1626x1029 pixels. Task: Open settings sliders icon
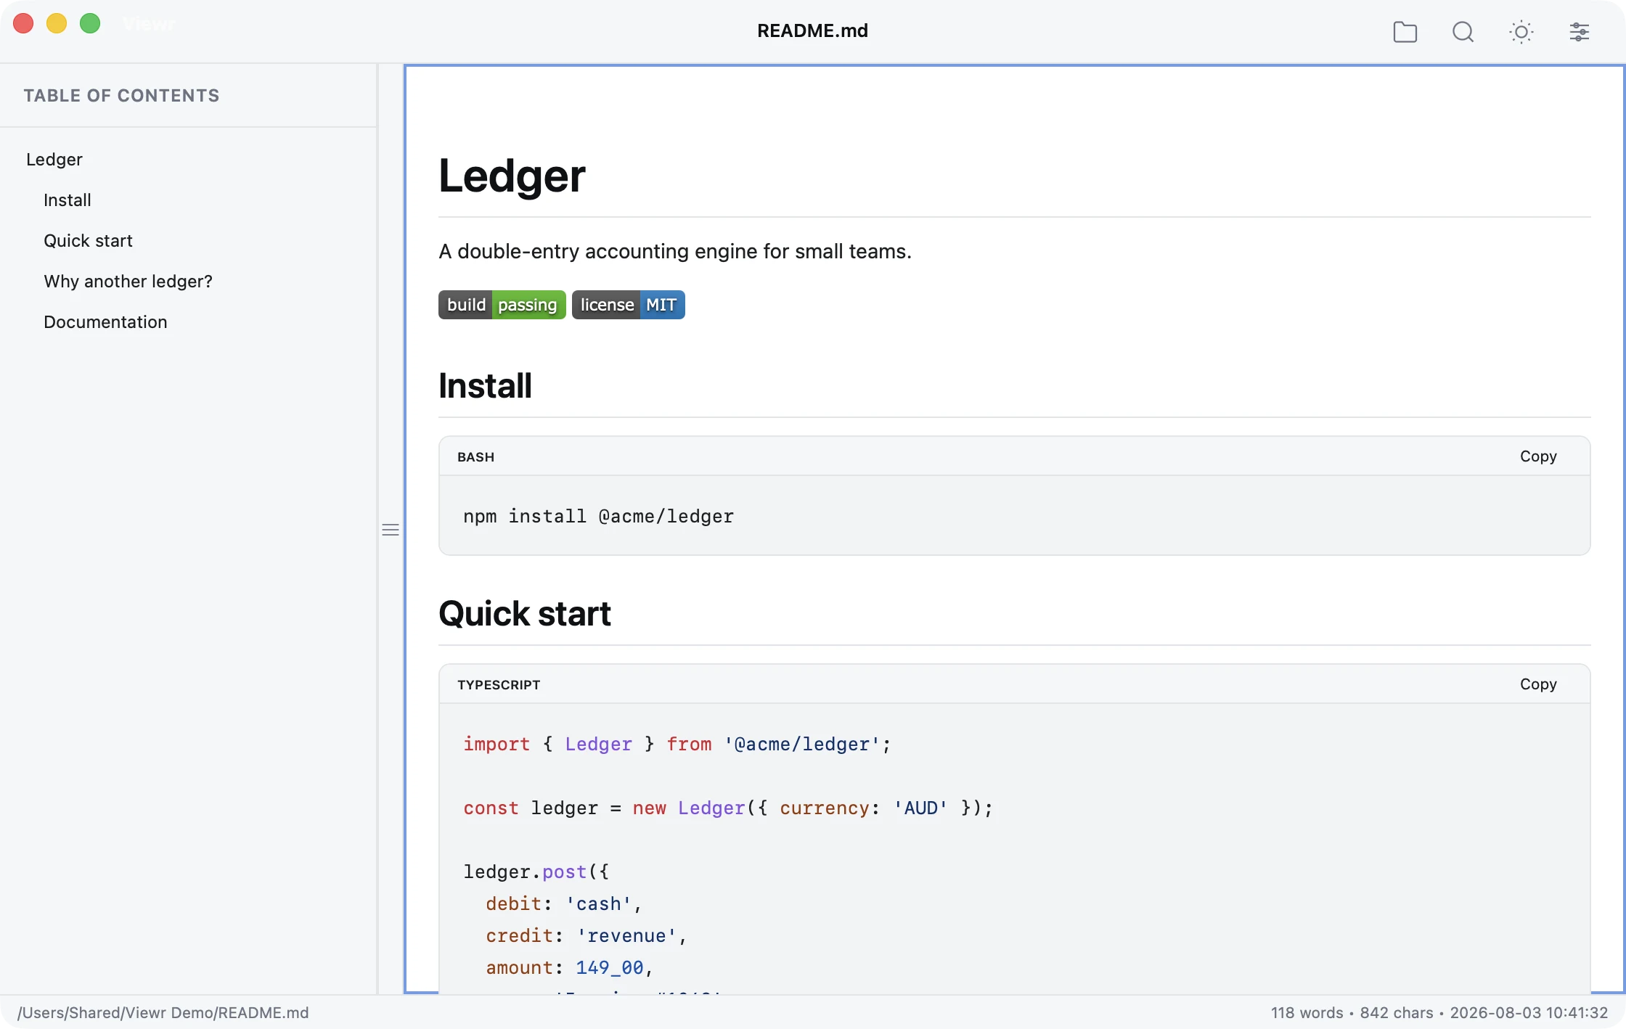pos(1579,32)
